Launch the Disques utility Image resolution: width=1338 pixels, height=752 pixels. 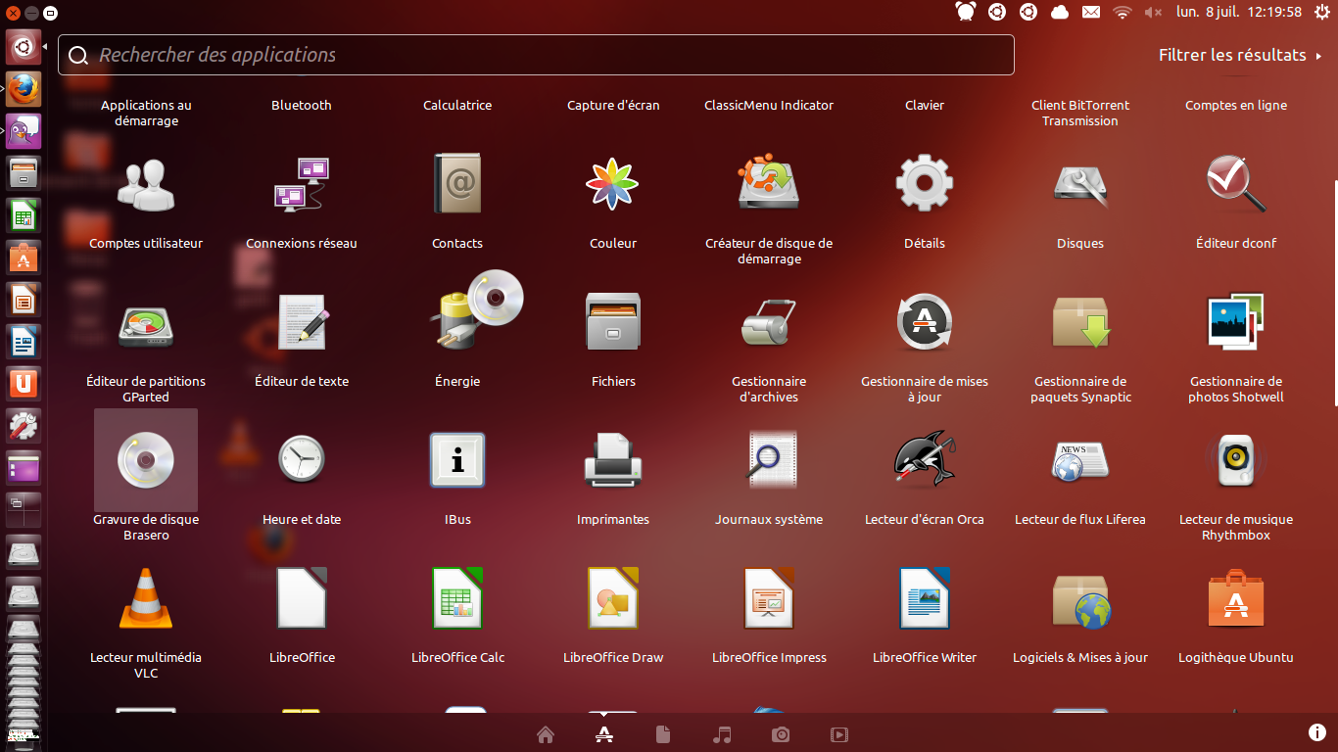(x=1080, y=184)
